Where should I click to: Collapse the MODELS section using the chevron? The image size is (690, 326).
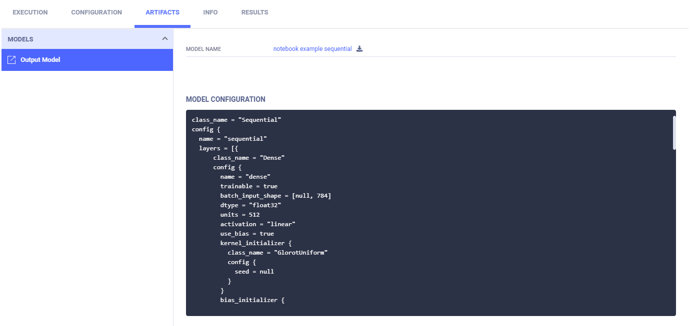click(164, 39)
